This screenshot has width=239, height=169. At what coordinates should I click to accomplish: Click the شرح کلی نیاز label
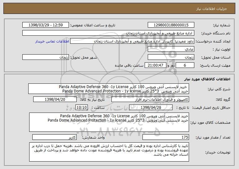(219, 89)
